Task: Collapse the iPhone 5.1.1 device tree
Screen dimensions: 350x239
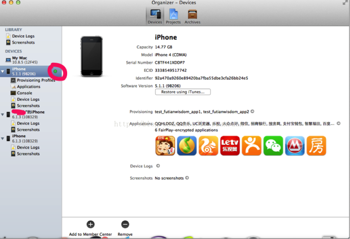Action: click(x=2, y=71)
